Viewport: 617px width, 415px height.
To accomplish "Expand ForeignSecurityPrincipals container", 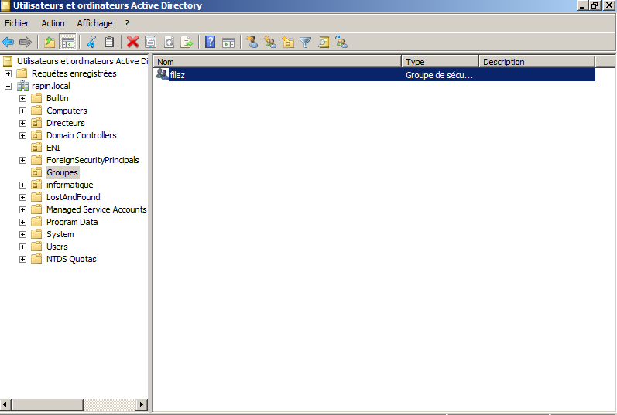I will (22, 160).
